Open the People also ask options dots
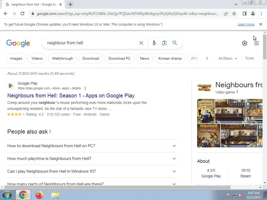Viewport: 267px width, 200px height. pos(50,132)
